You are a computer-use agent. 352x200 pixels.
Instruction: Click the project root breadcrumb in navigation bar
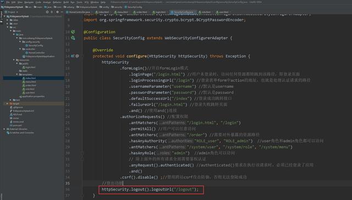click(12, 7)
